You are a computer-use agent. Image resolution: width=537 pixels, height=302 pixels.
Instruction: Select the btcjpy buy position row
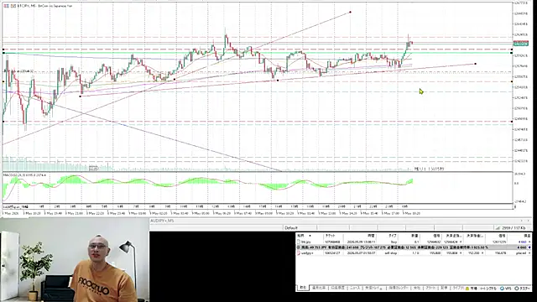tap(414, 242)
